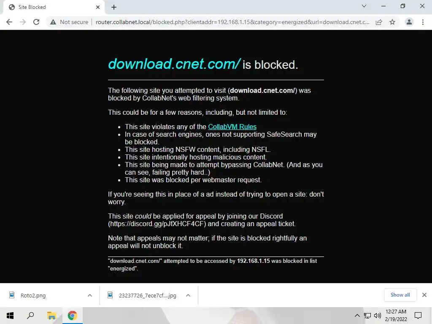Open the Chrome profile avatar
The height and width of the screenshot is (324, 432).
click(x=409, y=22)
